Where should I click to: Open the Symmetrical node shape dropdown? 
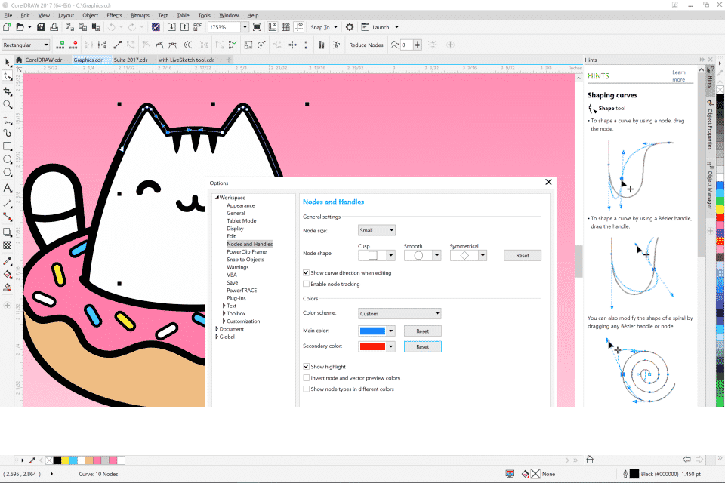tap(483, 255)
